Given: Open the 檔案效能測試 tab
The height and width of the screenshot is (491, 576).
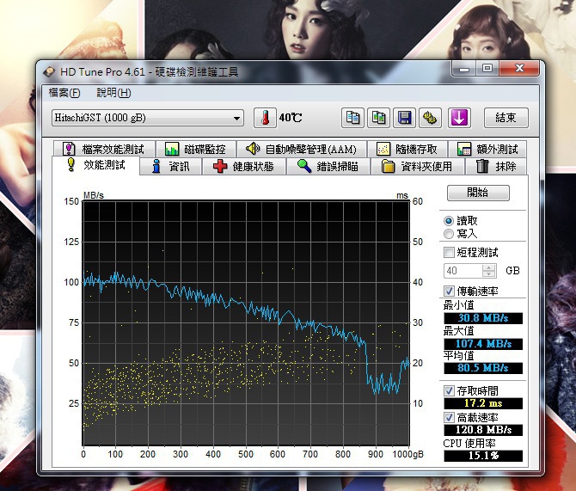Looking at the screenshot, I should coord(104,149).
